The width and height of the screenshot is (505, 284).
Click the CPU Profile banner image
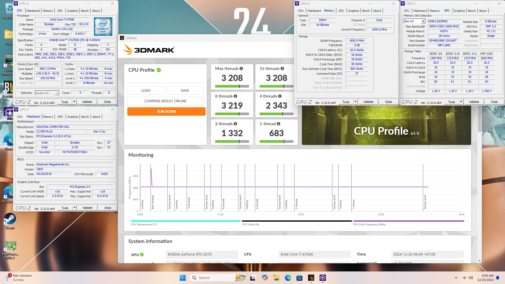(386, 125)
